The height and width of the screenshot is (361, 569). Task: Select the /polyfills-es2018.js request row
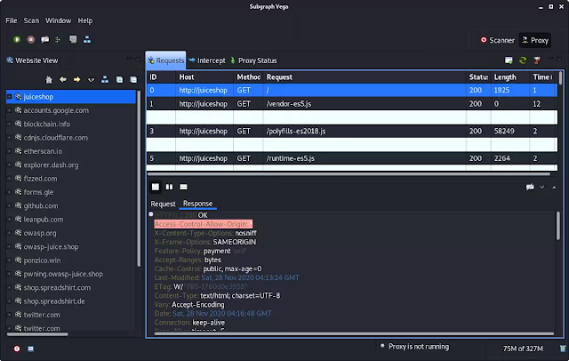pos(352,131)
